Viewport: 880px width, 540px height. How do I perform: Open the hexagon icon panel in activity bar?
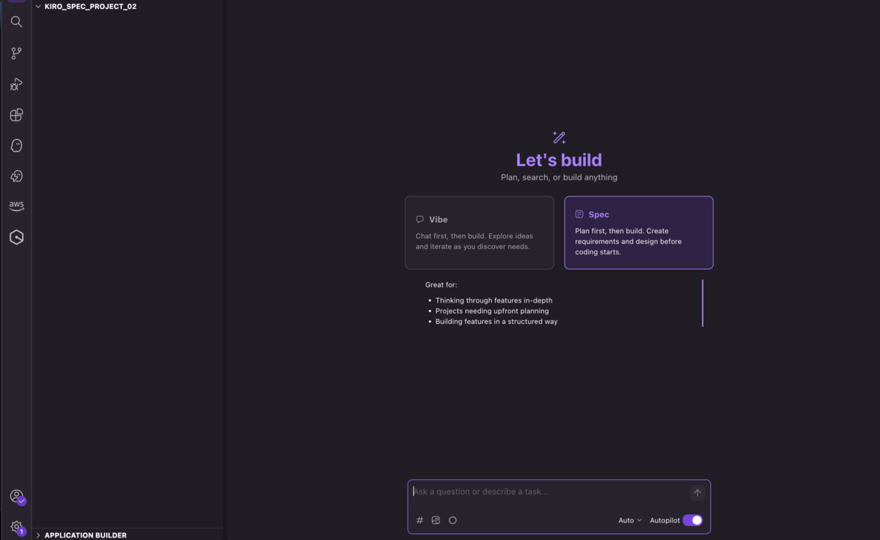point(16,237)
